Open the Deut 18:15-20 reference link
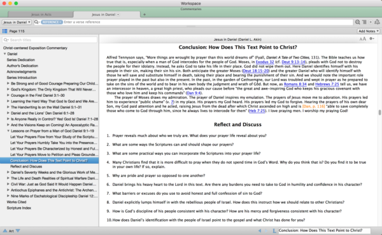The image size is (382, 235). click(x=256, y=71)
